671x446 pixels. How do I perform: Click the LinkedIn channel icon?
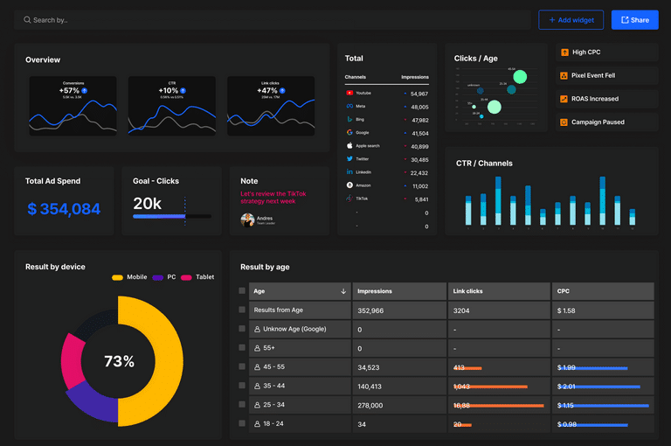[x=349, y=172]
